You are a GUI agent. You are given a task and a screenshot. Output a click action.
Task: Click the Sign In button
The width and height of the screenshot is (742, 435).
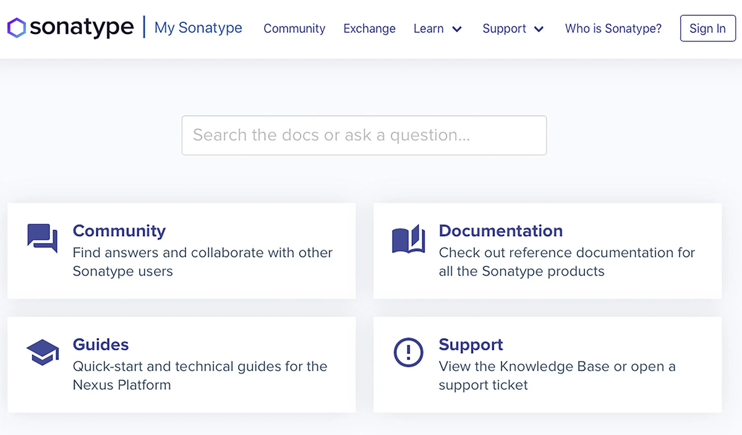[707, 28]
